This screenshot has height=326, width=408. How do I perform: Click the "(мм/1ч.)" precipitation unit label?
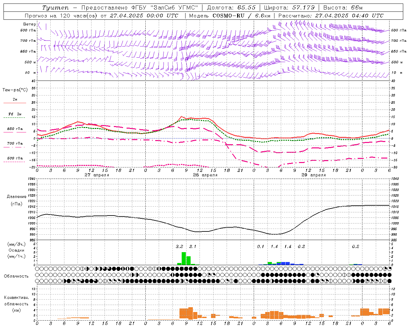click(17, 256)
